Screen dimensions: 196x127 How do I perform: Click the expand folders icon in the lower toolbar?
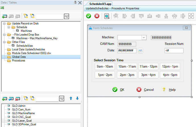pyautogui.click(x=26, y=98)
